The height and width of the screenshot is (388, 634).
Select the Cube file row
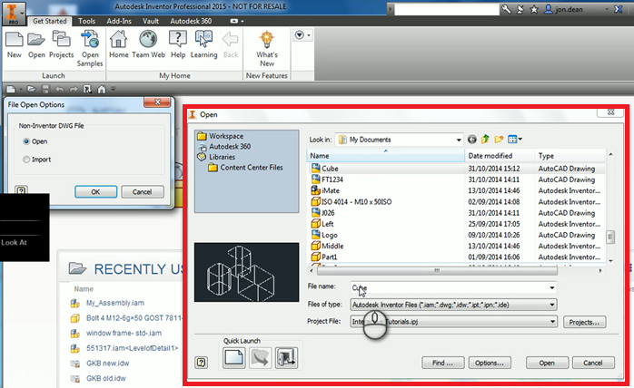[457, 169]
